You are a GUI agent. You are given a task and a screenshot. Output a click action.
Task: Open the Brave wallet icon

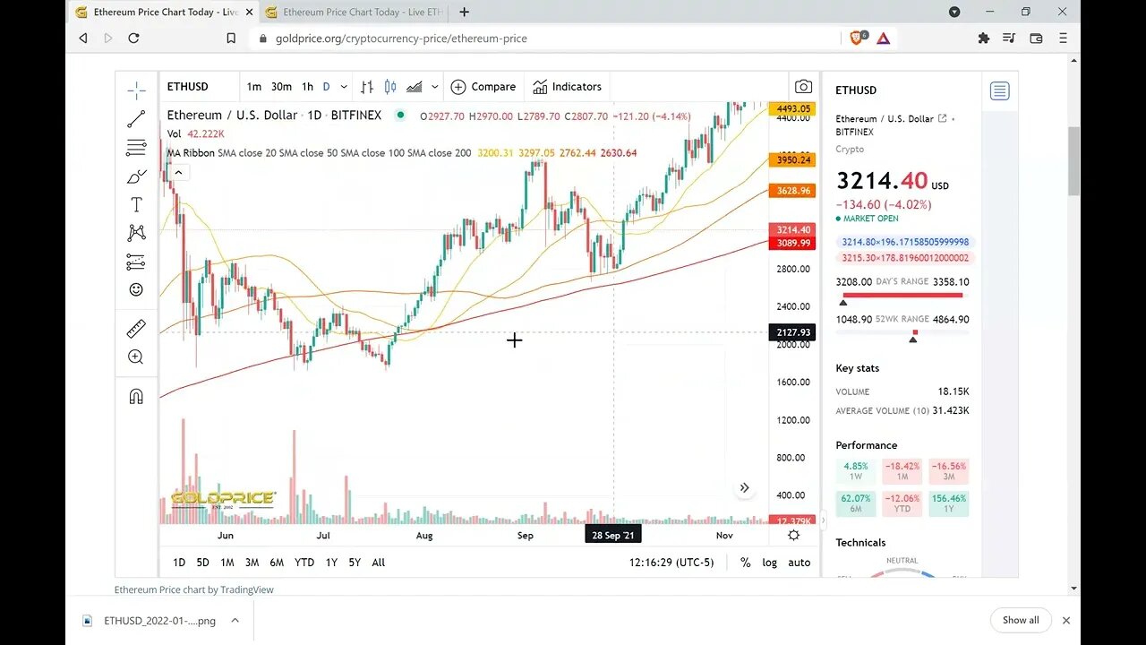tap(1036, 38)
